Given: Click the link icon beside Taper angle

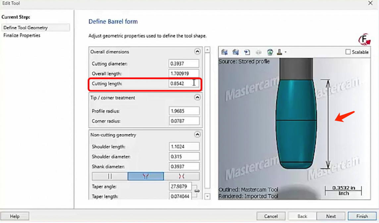Looking at the screenshot, I should [x=197, y=191].
